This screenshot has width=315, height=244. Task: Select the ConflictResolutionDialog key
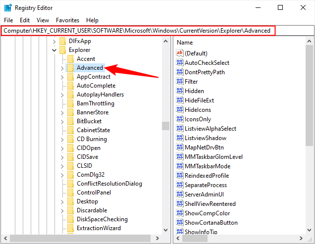[x=109, y=184]
